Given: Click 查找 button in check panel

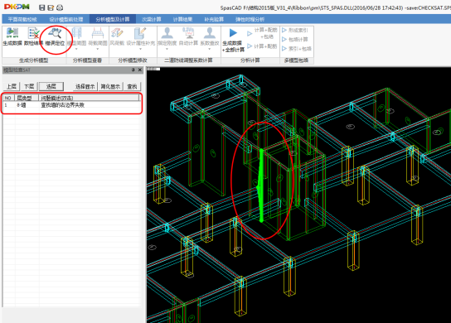Looking at the screenshot, I should 132,86.
